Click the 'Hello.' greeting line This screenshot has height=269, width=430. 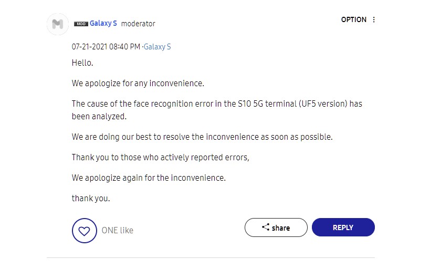point(82,63)
